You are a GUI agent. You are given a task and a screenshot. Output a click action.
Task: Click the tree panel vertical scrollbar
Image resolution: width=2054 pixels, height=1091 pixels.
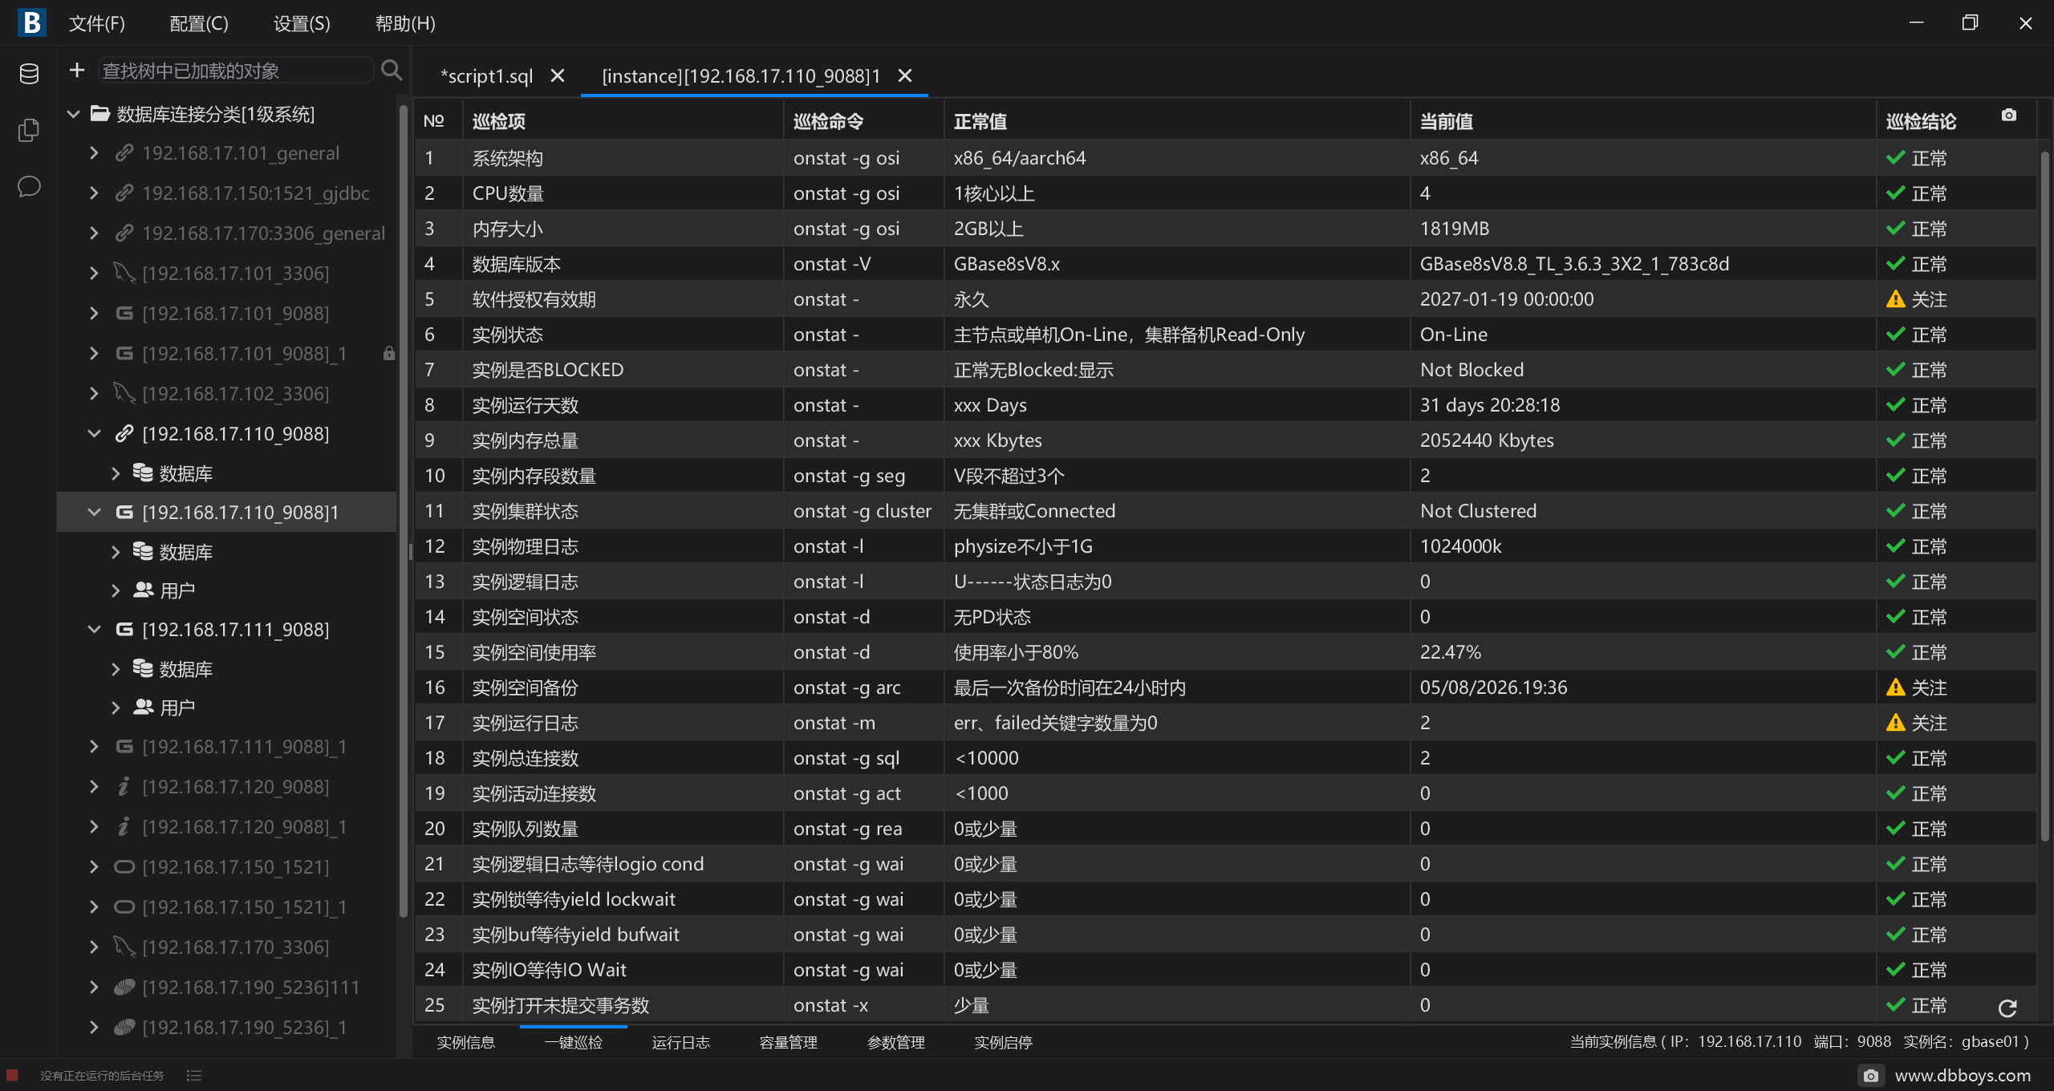(404, 510)
